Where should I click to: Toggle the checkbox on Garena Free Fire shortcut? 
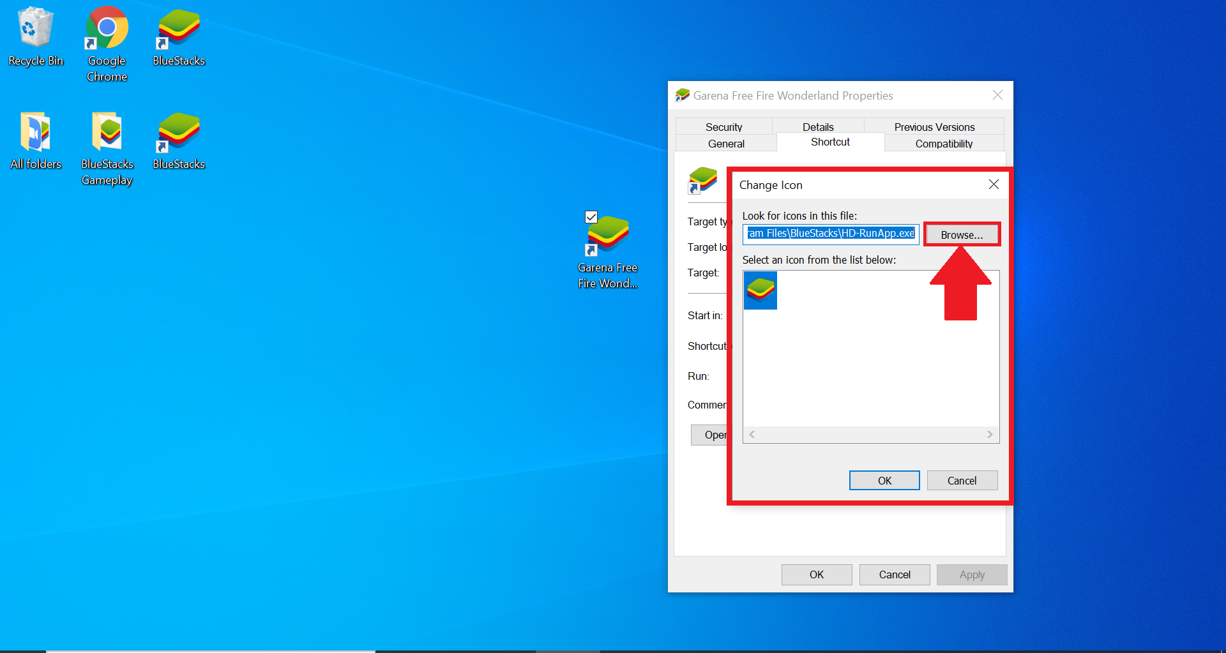pyautogui.click(x=591, y=217)
